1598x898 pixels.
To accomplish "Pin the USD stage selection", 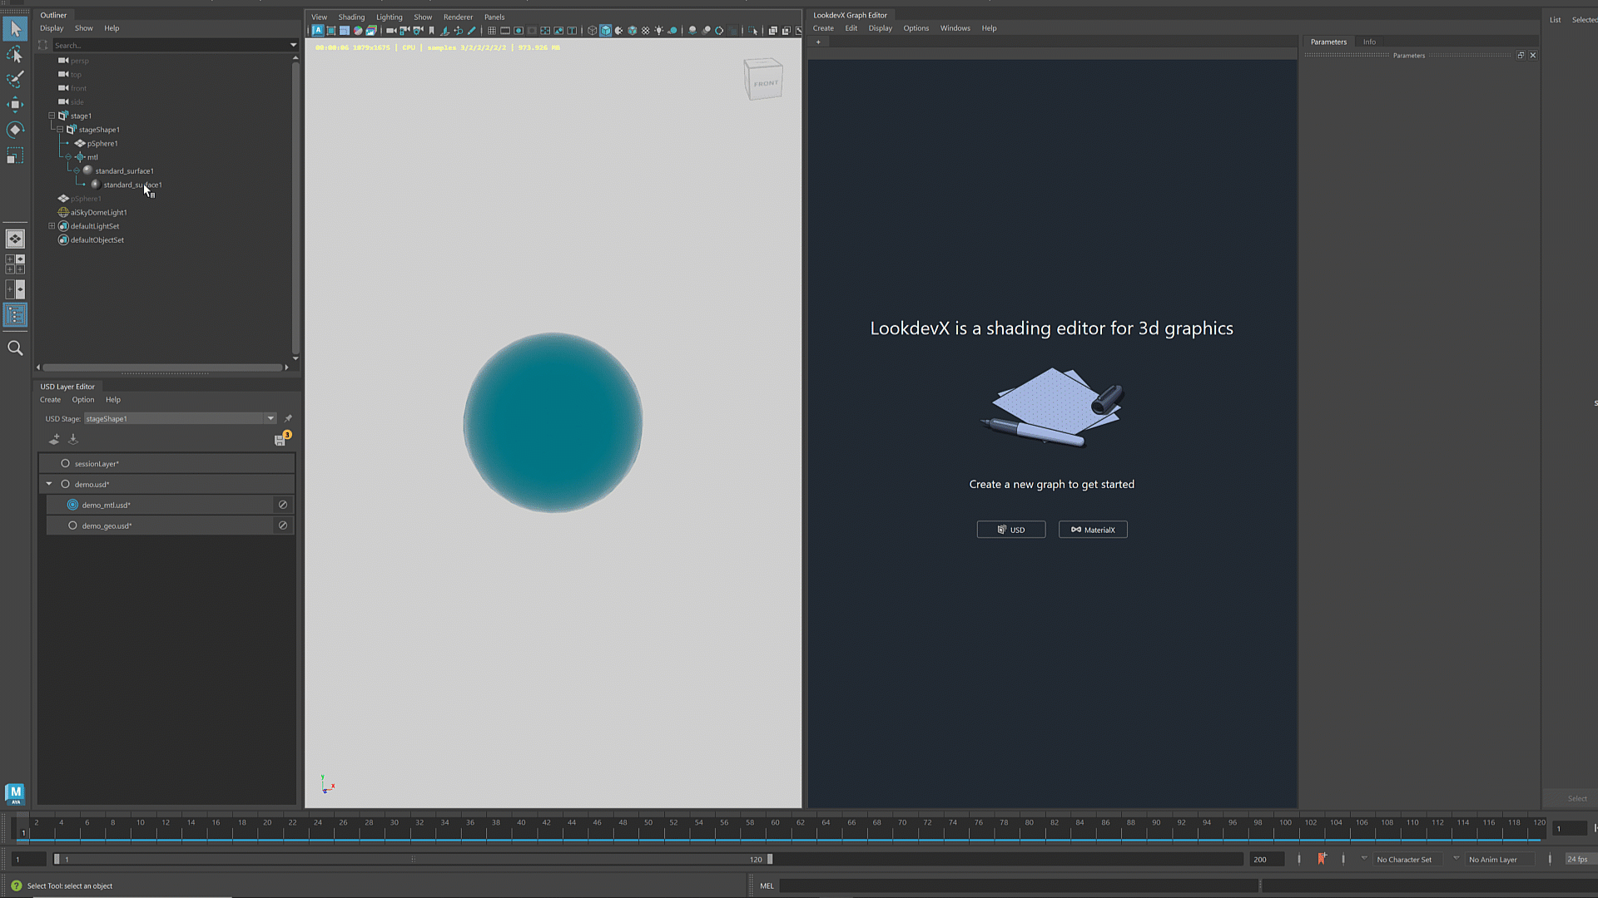I will tap(288, 418).
